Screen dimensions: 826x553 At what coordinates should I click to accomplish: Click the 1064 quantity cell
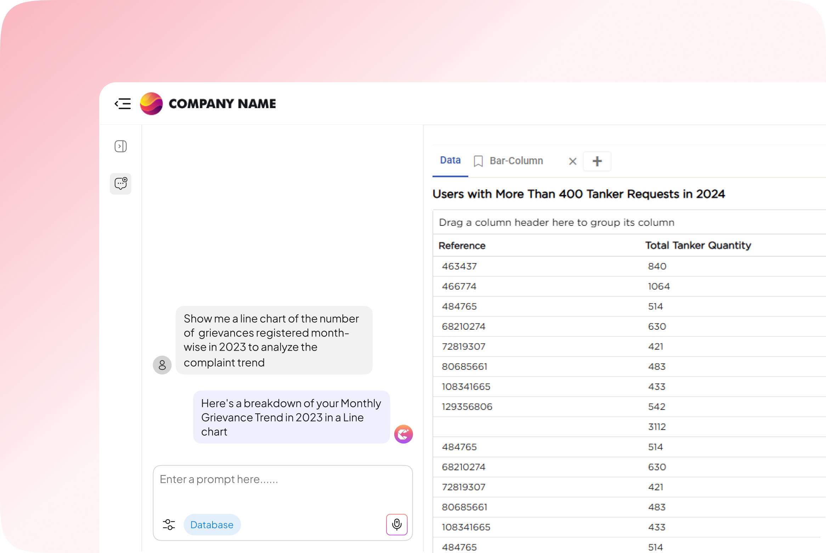coord(659,286)
